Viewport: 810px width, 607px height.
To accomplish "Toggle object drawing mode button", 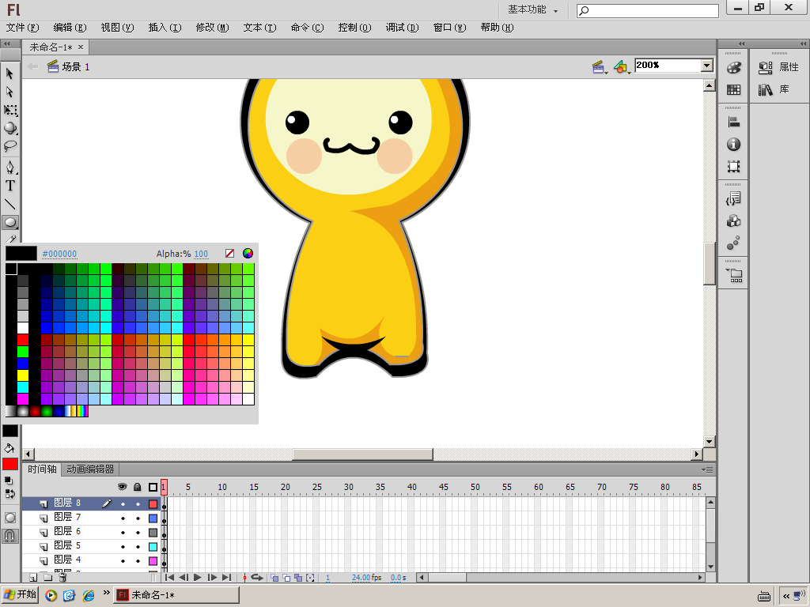I will coord(9,518).
